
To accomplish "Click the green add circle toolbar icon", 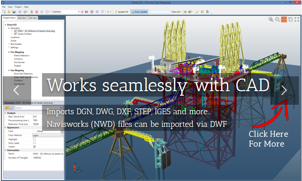I will coord(25,12).
